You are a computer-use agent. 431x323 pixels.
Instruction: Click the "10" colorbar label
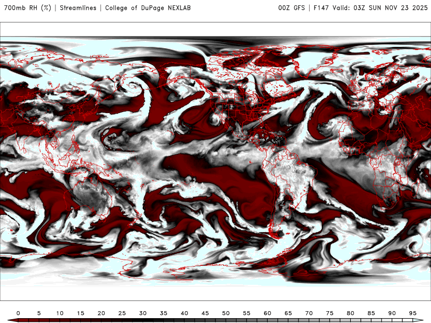(60, 313)
